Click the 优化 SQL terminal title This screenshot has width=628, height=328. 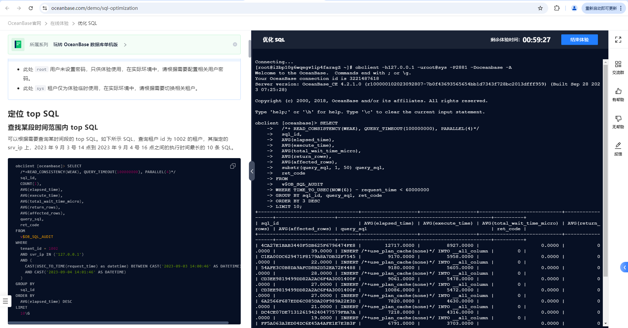[274, 40]
